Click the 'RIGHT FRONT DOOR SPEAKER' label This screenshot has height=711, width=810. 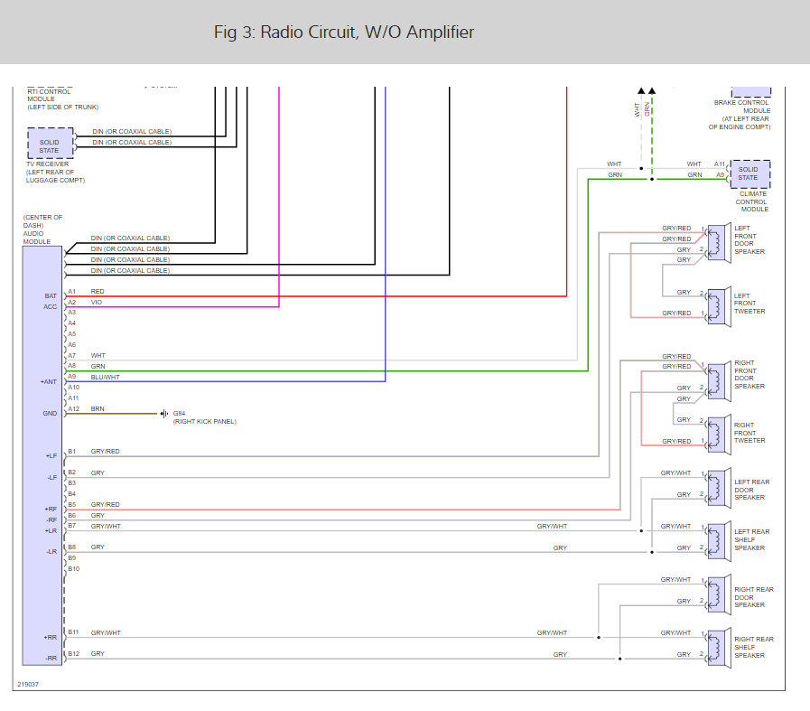click(749, 375)
